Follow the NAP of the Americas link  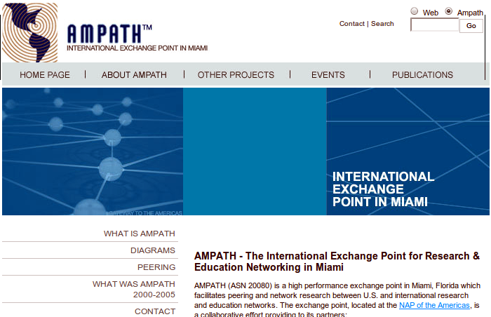[434, 305]
